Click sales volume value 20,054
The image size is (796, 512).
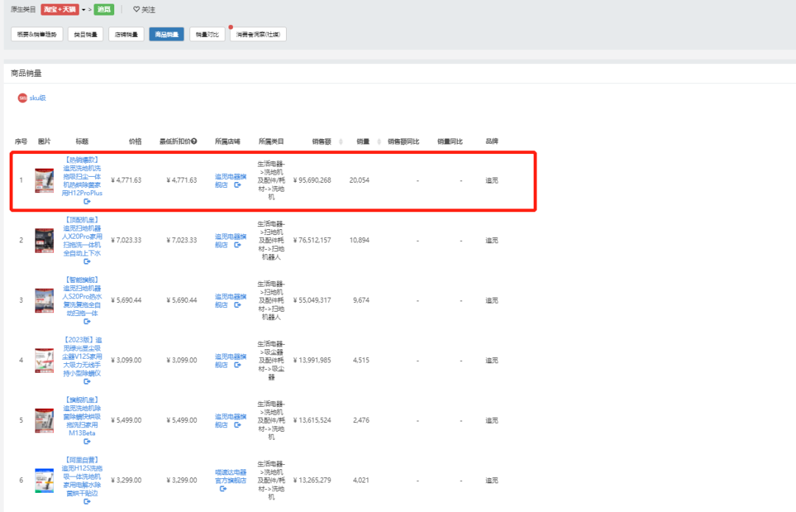[360, 180]
